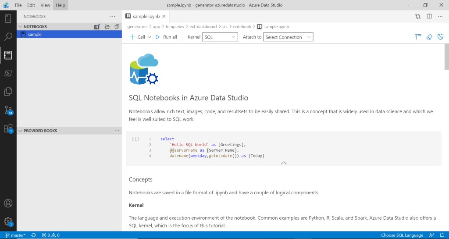The width and height of the screenshot is (449, 239).
Task: Open the File menu
Action: (18, 5)
